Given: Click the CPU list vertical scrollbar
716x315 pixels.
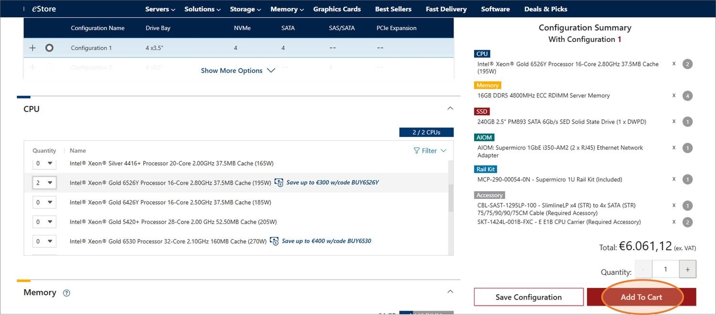Looking at the screenshot, I should [x=451, y=198].
